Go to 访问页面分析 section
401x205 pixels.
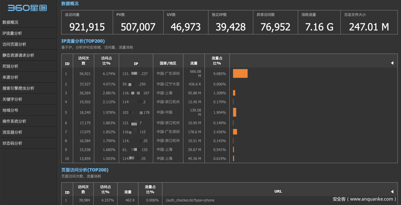14,44
